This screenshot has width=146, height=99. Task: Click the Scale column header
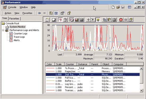coord(59,64)
